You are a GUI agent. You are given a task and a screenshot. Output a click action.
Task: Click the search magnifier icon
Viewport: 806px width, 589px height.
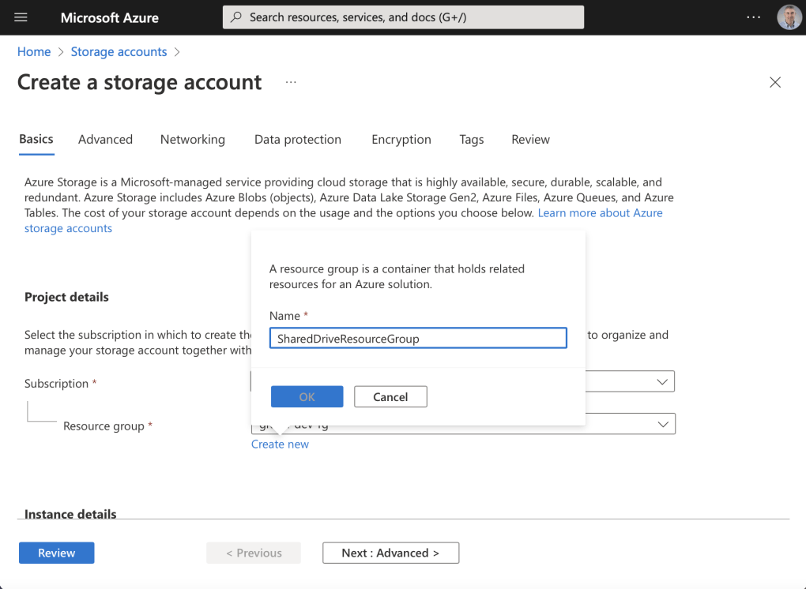click(236, 17)
